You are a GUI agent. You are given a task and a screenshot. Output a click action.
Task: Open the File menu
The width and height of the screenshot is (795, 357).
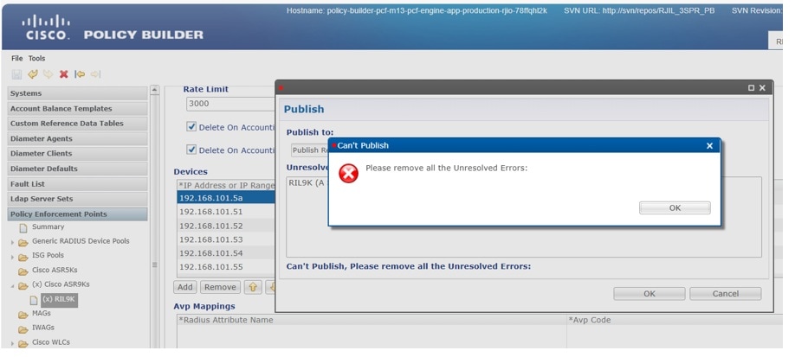[x=16, y=58]
